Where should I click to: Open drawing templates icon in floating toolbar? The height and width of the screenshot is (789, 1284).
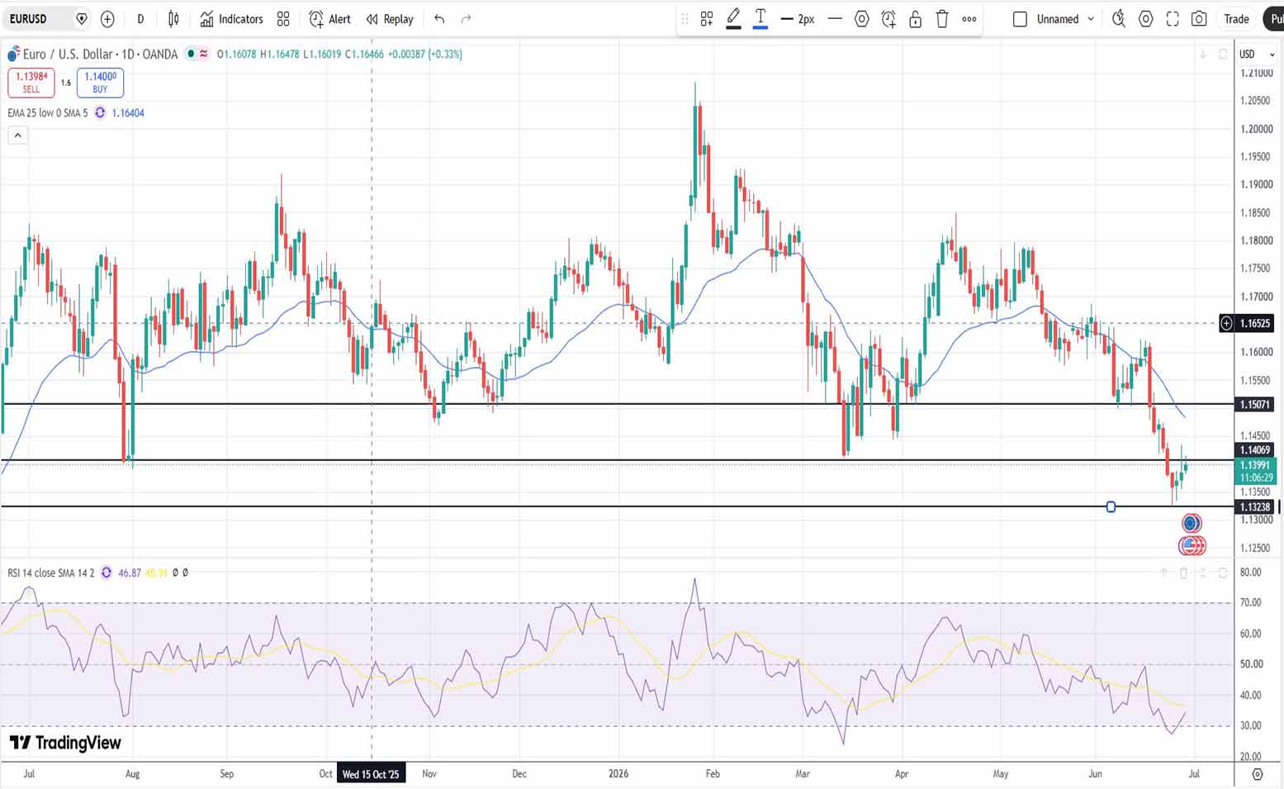point(707,18)
